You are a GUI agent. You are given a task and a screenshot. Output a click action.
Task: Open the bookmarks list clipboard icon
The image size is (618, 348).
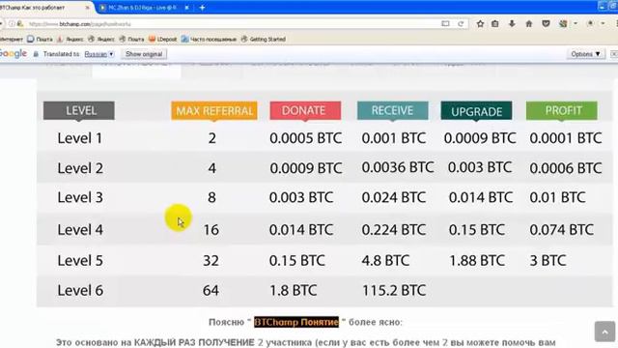[495, 23]
